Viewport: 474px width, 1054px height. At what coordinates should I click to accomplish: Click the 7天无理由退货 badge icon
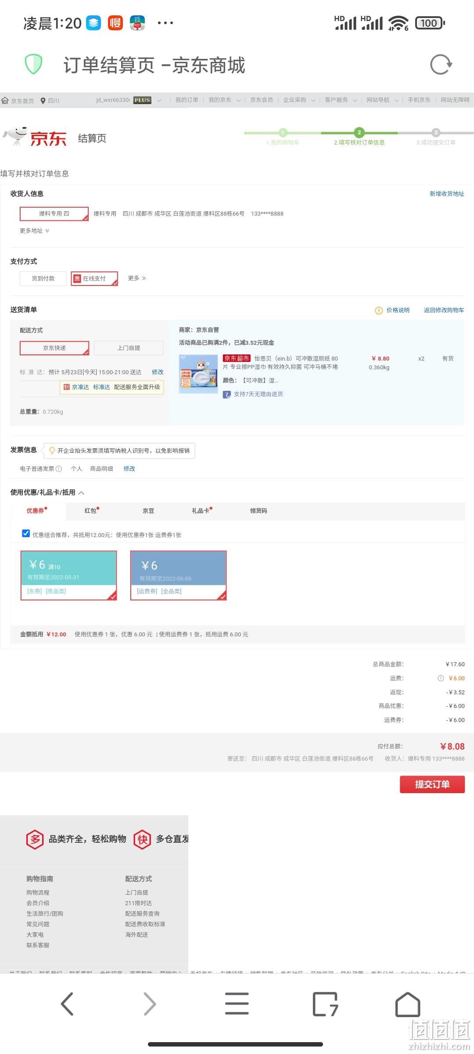227,394
